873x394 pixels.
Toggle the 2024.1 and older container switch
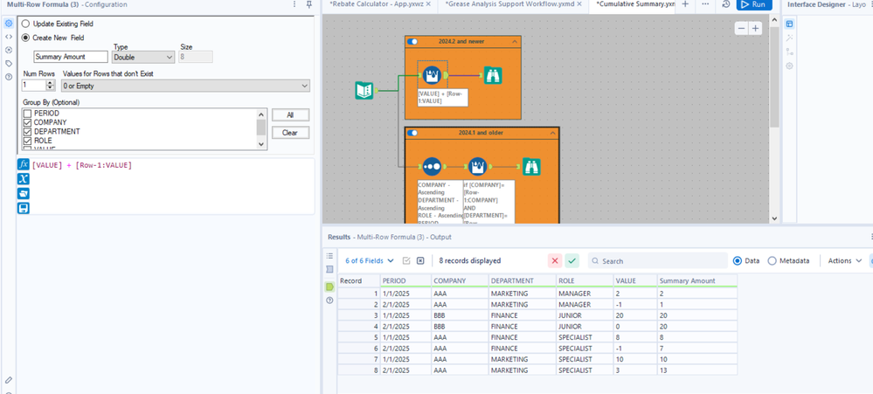click(x=412, y=133)
